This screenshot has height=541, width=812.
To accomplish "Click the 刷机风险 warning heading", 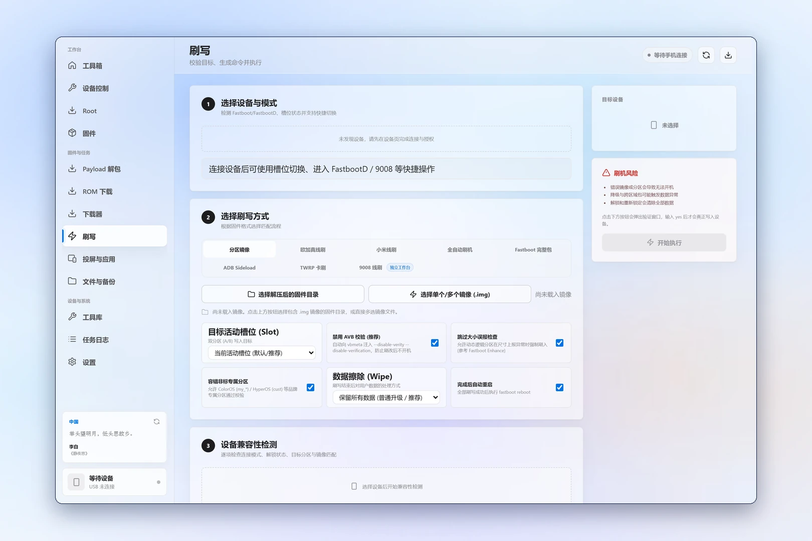I will (x=626, y=173).
